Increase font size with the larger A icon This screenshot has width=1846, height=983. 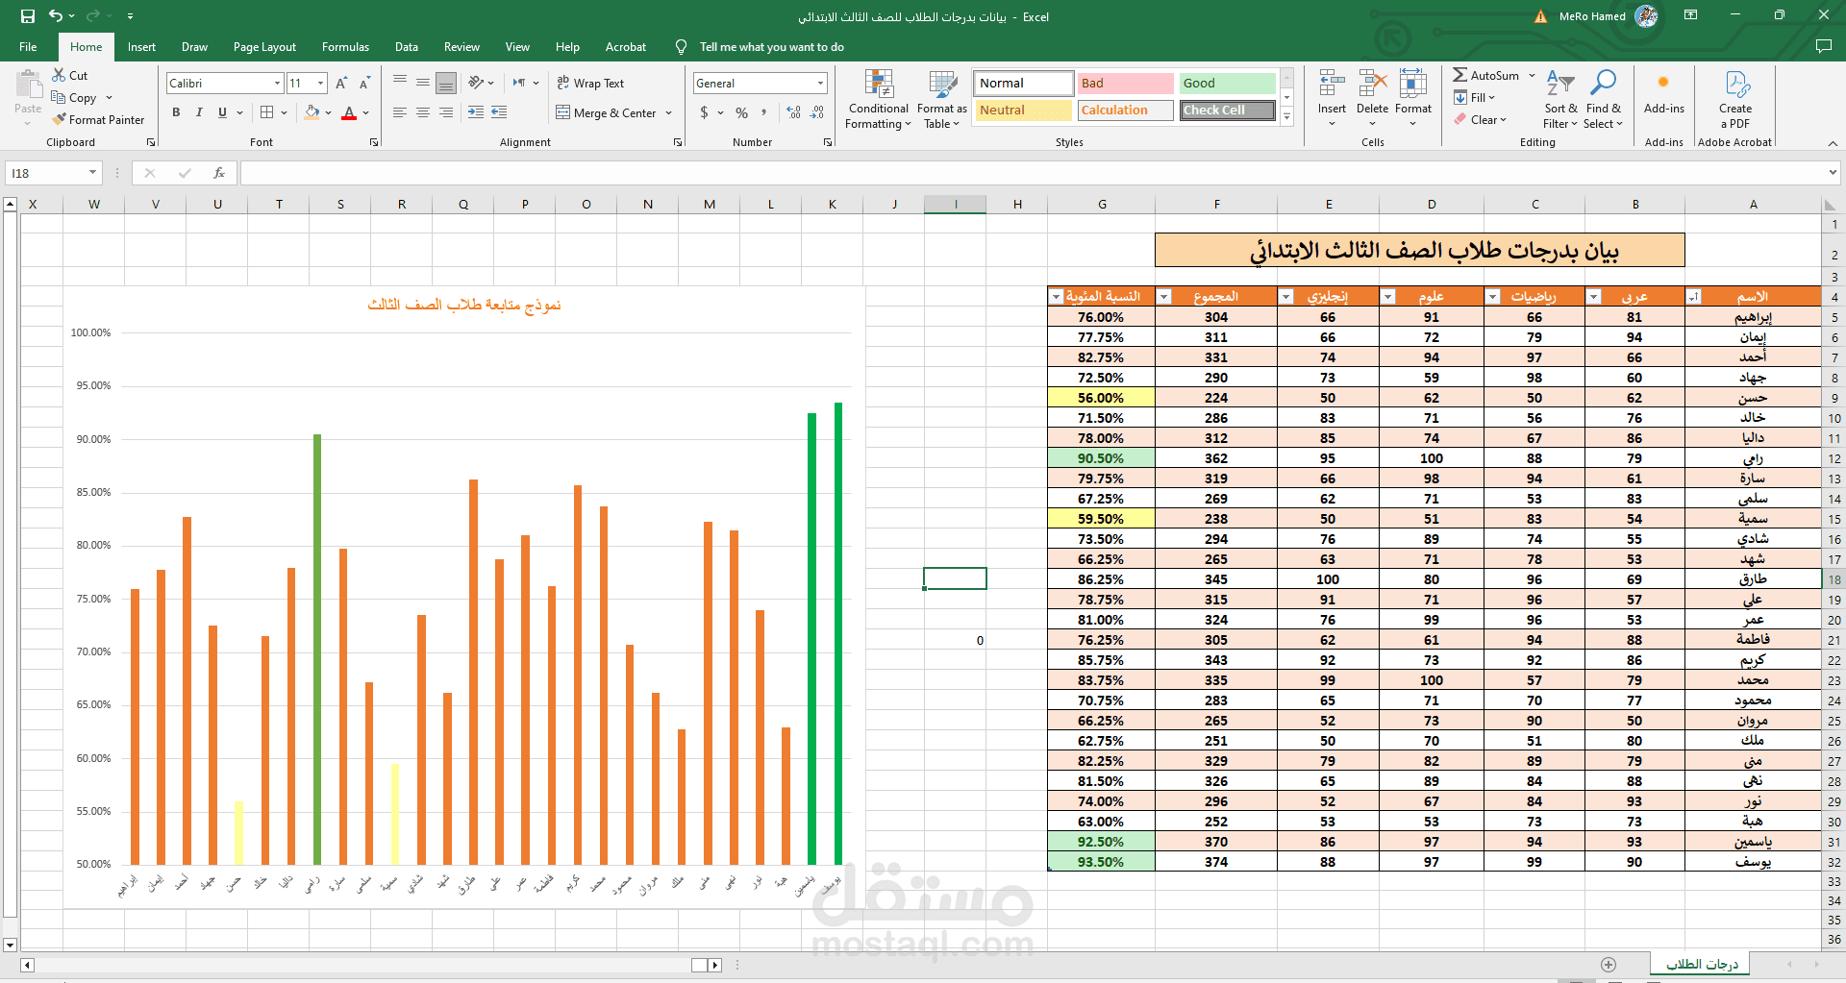[x=341, y=84]
